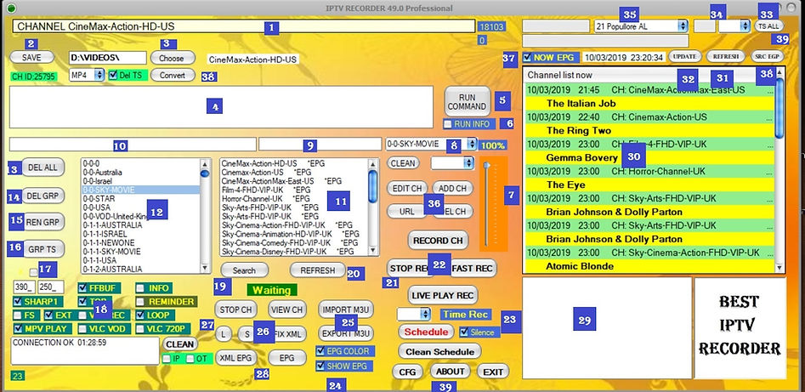Click the group list scrollbar down arrow

205,268
